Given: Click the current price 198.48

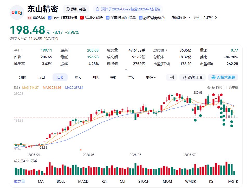Looking at the screenshot, I should coord(28,30).
